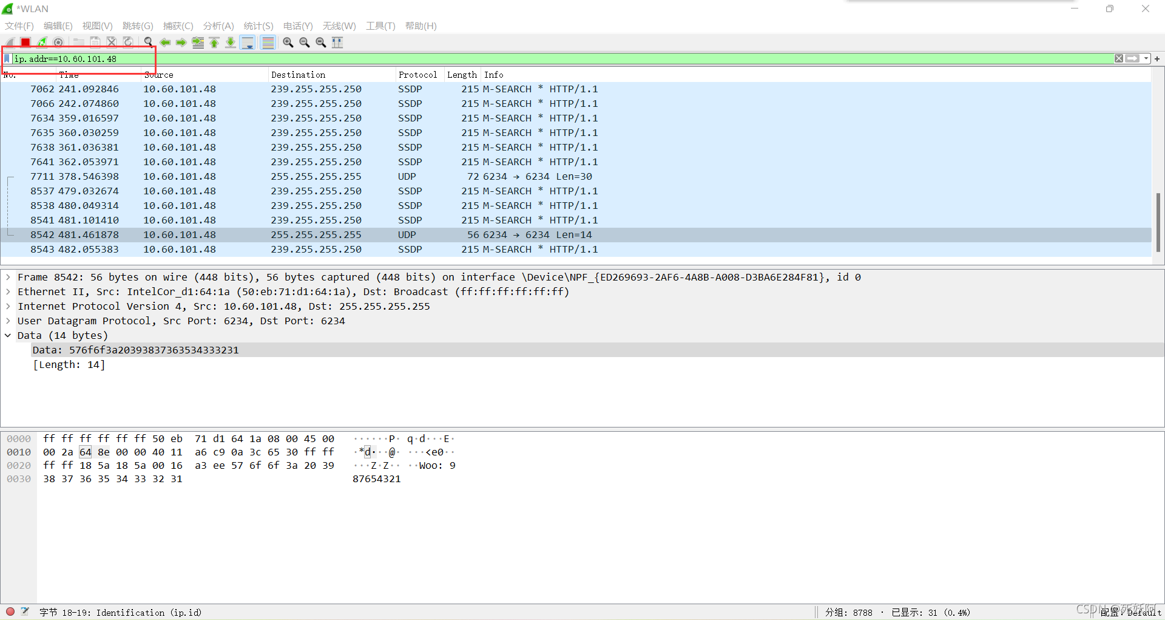
Task: Open the 无线(W) menu
Action: click(x=339, y=26)
